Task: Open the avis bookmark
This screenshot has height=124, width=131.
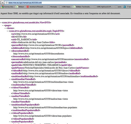Action: point(118,7)
